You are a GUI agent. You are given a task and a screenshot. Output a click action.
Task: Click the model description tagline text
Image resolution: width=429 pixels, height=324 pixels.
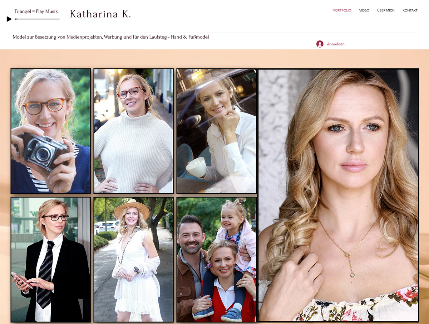[x=111, y=37]
